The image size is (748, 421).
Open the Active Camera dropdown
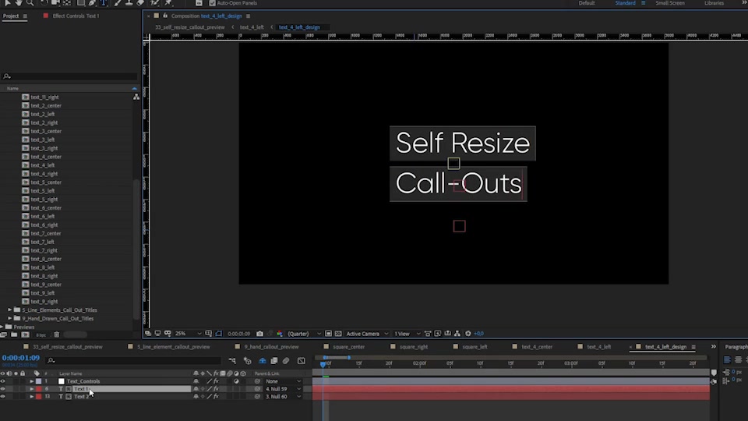(x=367, y=334)
